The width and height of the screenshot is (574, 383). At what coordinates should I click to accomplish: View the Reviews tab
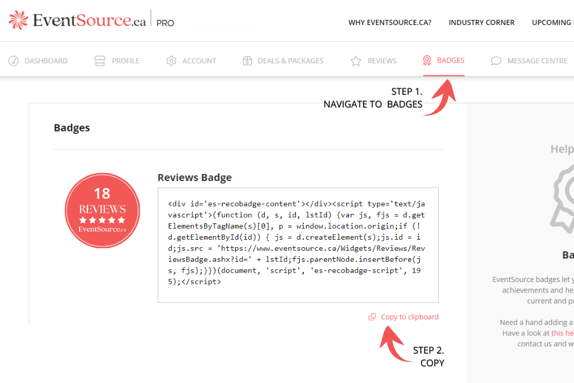pyautogui.click(x=373, y=61)
